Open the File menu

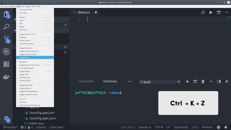pyautogui.click(x=2, y=6)
